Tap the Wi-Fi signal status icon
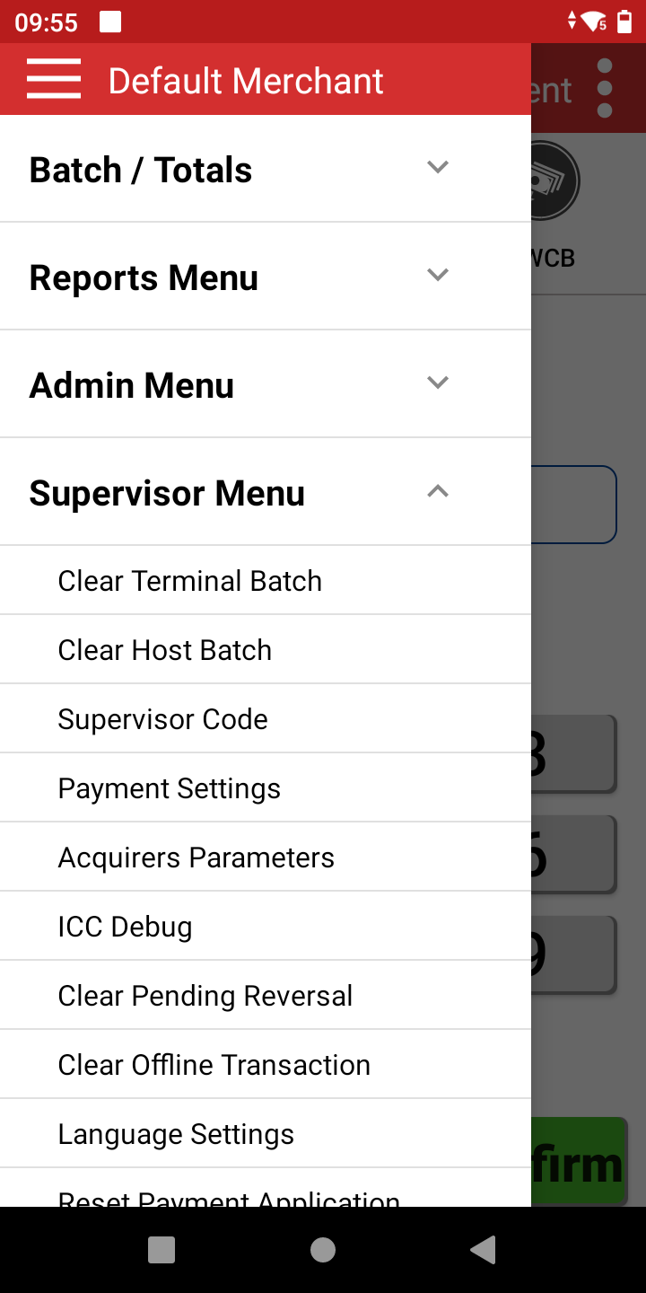 click(593, 22)
